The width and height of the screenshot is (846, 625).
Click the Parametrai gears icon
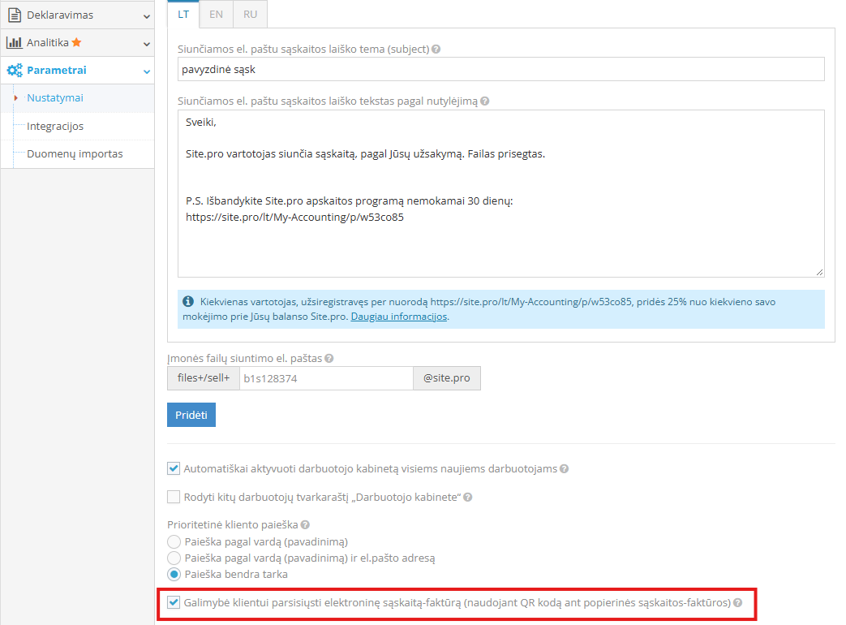coord(15,70)
